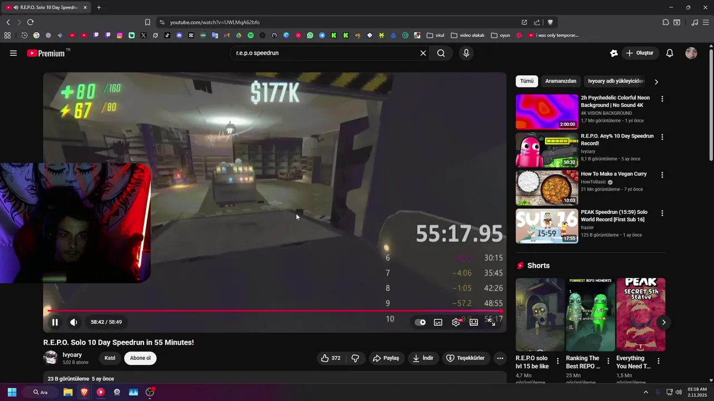Screen dimensions: 714x401
Task: Open options menu for PEAK Speedrun video
Action: tap(662, 213)
